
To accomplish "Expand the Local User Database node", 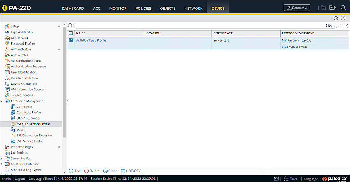I will click(2, 164).
